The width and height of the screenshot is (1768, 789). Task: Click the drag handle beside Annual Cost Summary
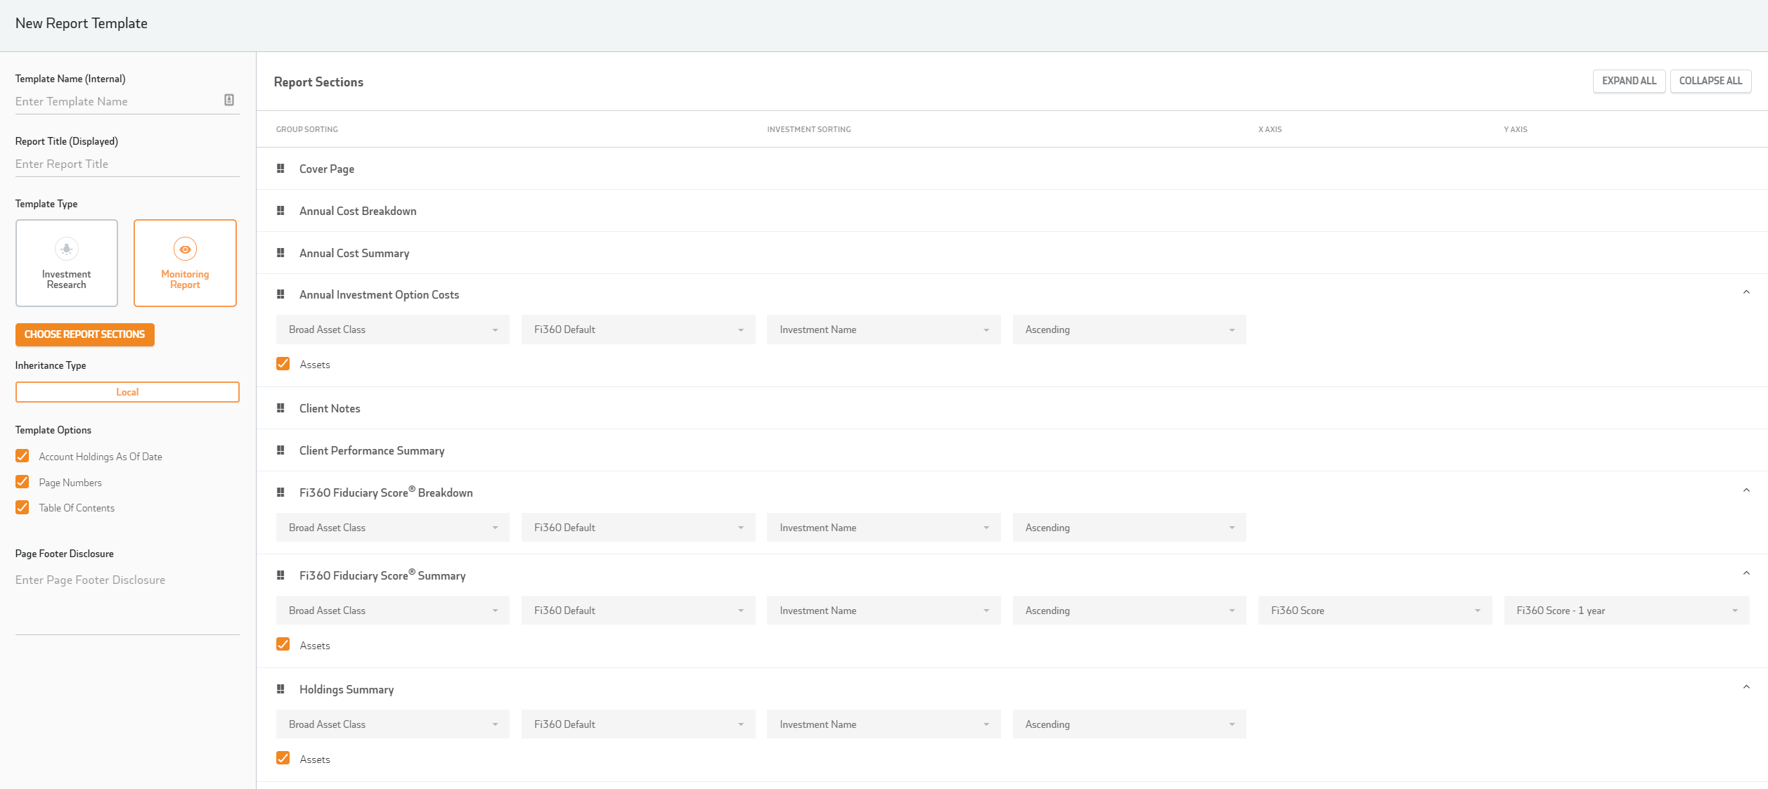[280, 253]
